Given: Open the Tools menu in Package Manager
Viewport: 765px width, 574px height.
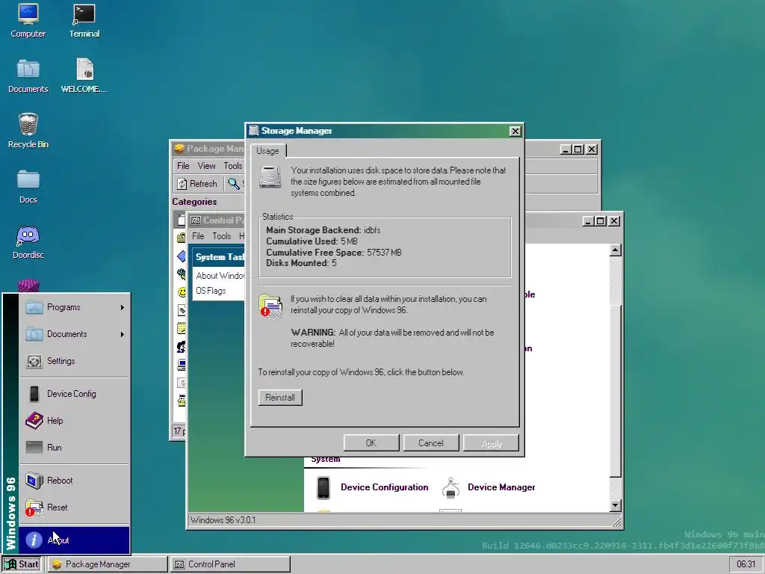Looking at the screenshot, I should [x=233, y=166].
